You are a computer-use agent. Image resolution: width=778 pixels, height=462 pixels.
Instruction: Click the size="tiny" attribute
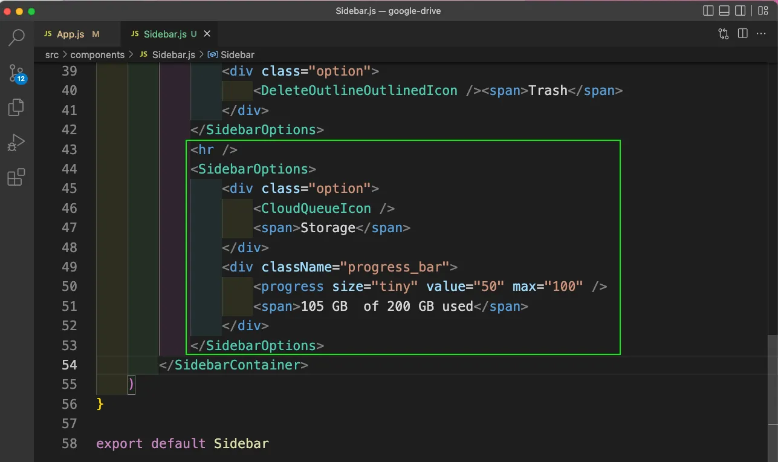375,286
